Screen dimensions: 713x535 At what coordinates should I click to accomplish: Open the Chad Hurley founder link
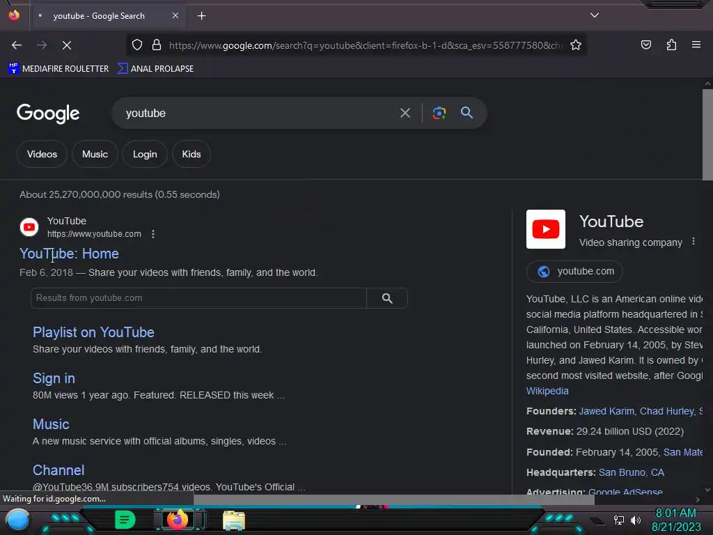click(x=666, y=411)
